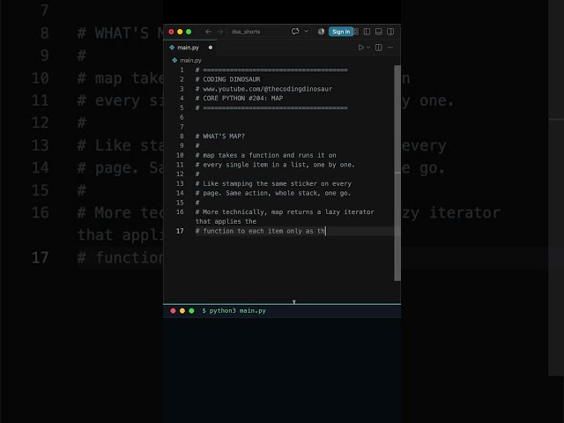Toggle the secondary side bar
This screenshot has width=564, height=423.
pos(390,32)
